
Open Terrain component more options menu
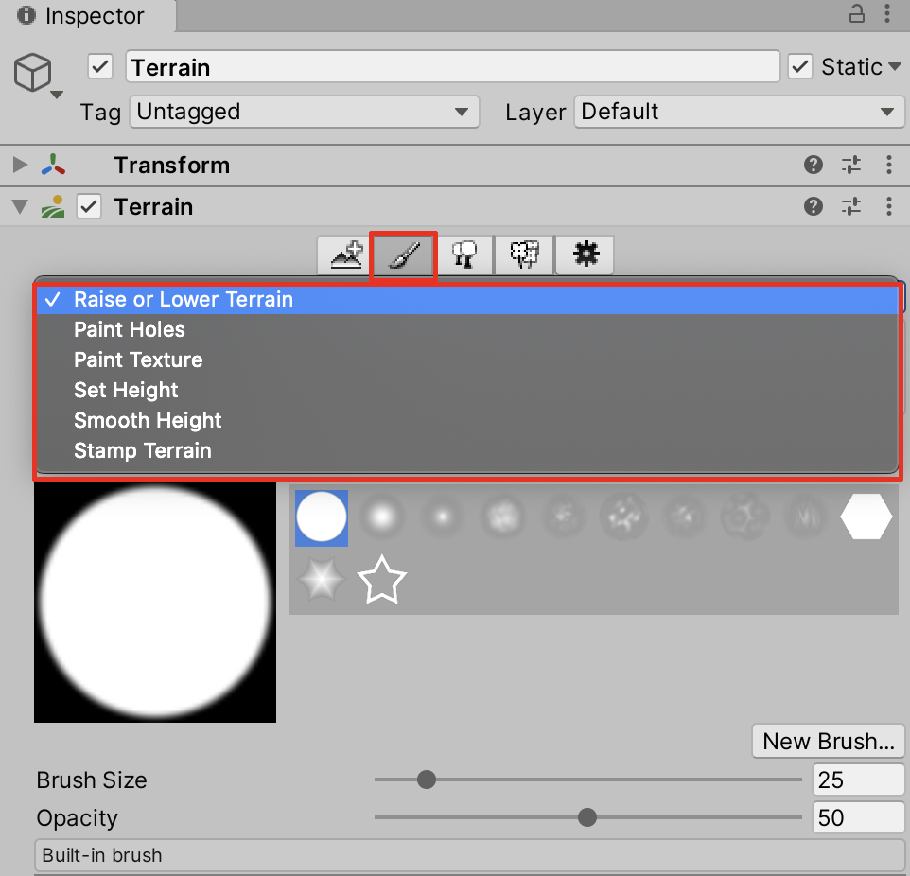click(x=888, y=206)
